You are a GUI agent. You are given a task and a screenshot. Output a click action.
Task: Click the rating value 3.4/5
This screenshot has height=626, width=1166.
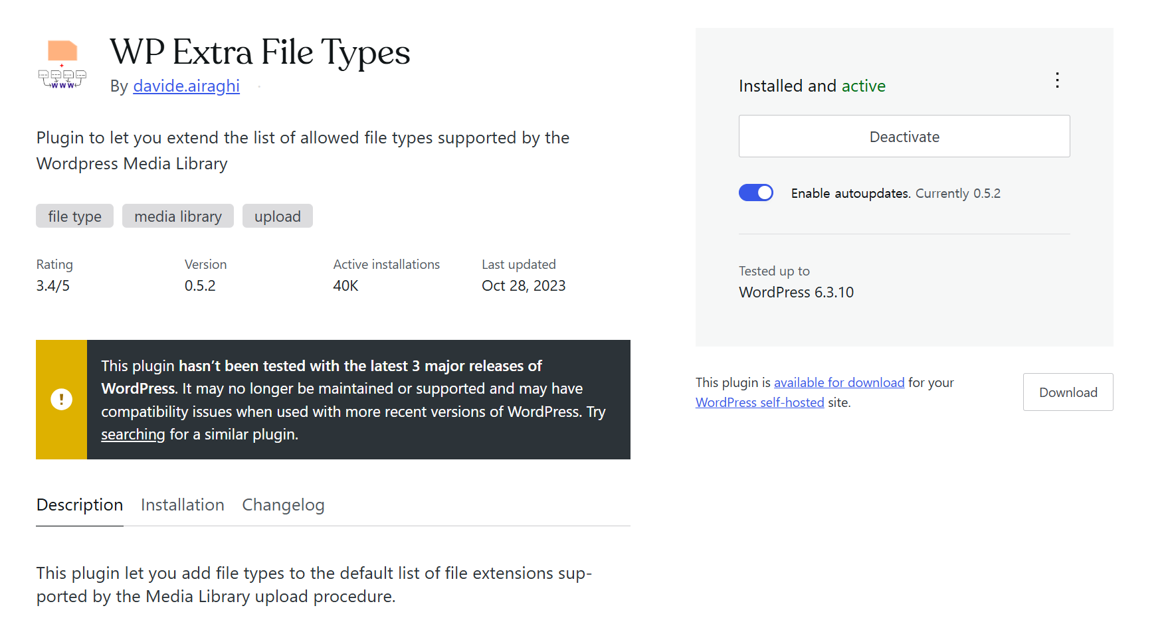click(x=53, y=286)
